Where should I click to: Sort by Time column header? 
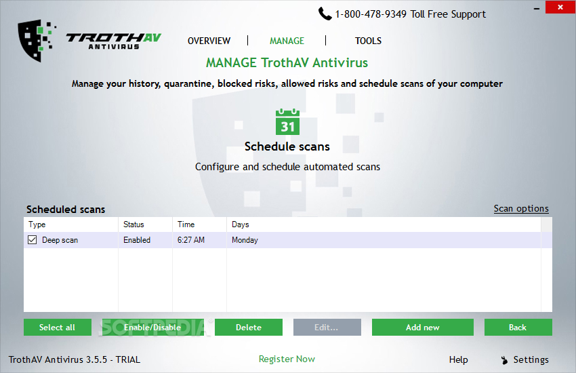click(199, 224)
